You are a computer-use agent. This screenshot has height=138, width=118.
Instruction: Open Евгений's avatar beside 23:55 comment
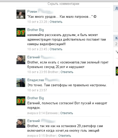coord(21,60)
